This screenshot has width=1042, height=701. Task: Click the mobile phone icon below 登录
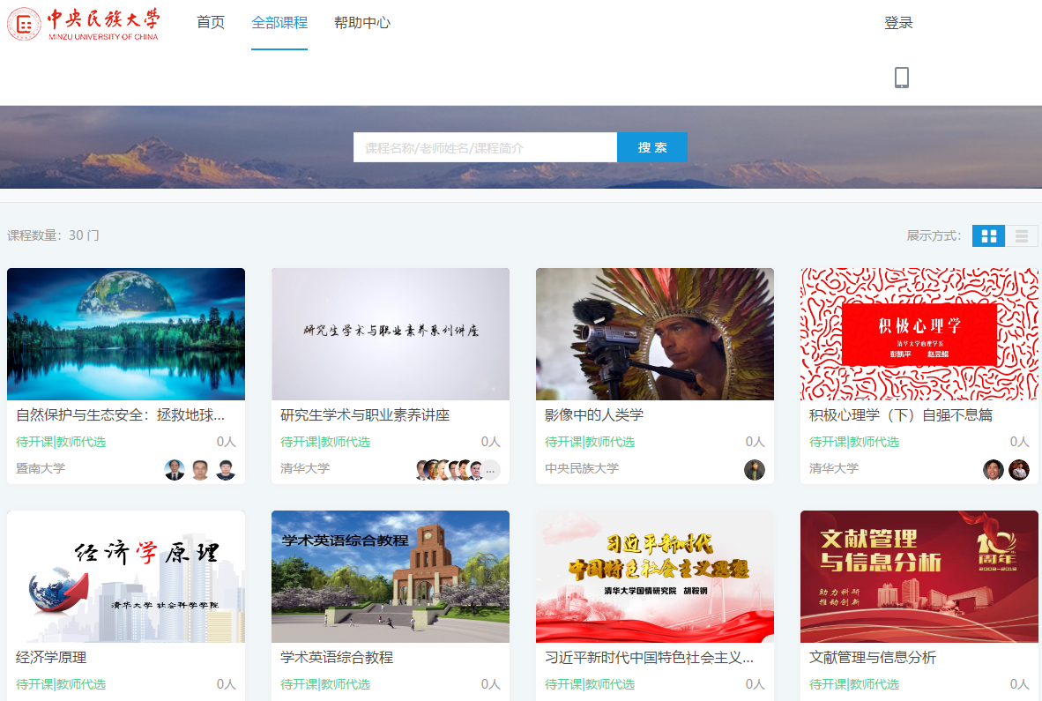click(901, 78)
